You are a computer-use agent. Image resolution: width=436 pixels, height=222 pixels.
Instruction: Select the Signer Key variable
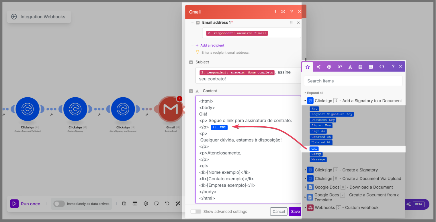(x=321, y=126)
